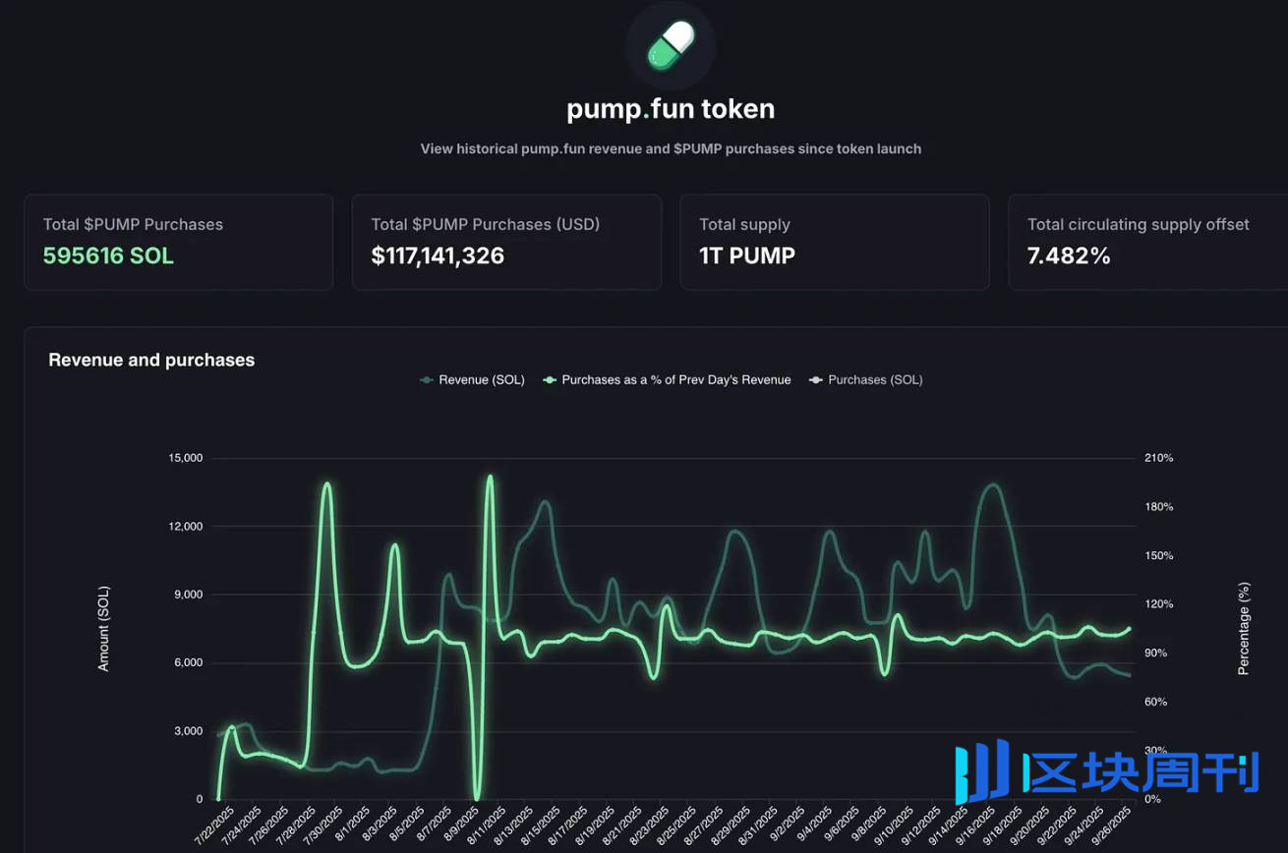Toggle Purchases as a % of Prev Day's Revenue legend
Screen dimensions: 1288x853
click(667, 379)
